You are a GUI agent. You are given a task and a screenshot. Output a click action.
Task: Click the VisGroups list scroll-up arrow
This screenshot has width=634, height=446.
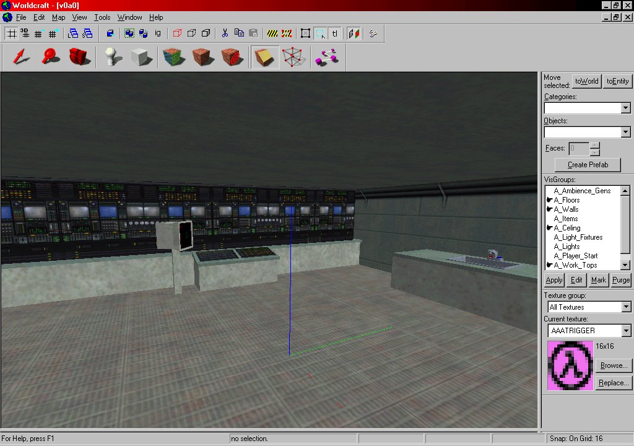coord(625,191)
